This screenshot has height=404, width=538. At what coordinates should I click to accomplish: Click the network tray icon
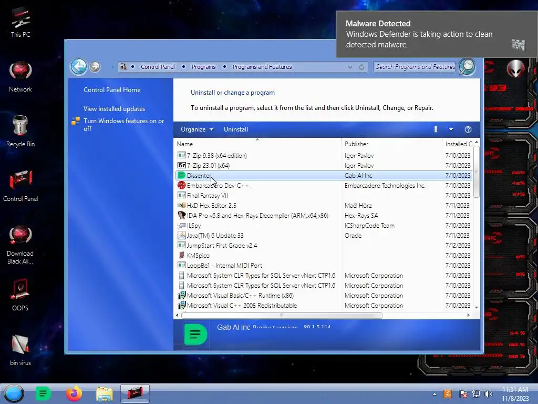coord(476,394)
